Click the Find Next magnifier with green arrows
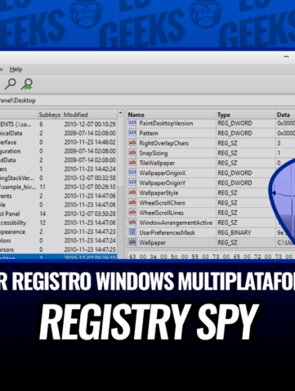The height and width of the screenshot is (391, 295). (x=27, y=84)
